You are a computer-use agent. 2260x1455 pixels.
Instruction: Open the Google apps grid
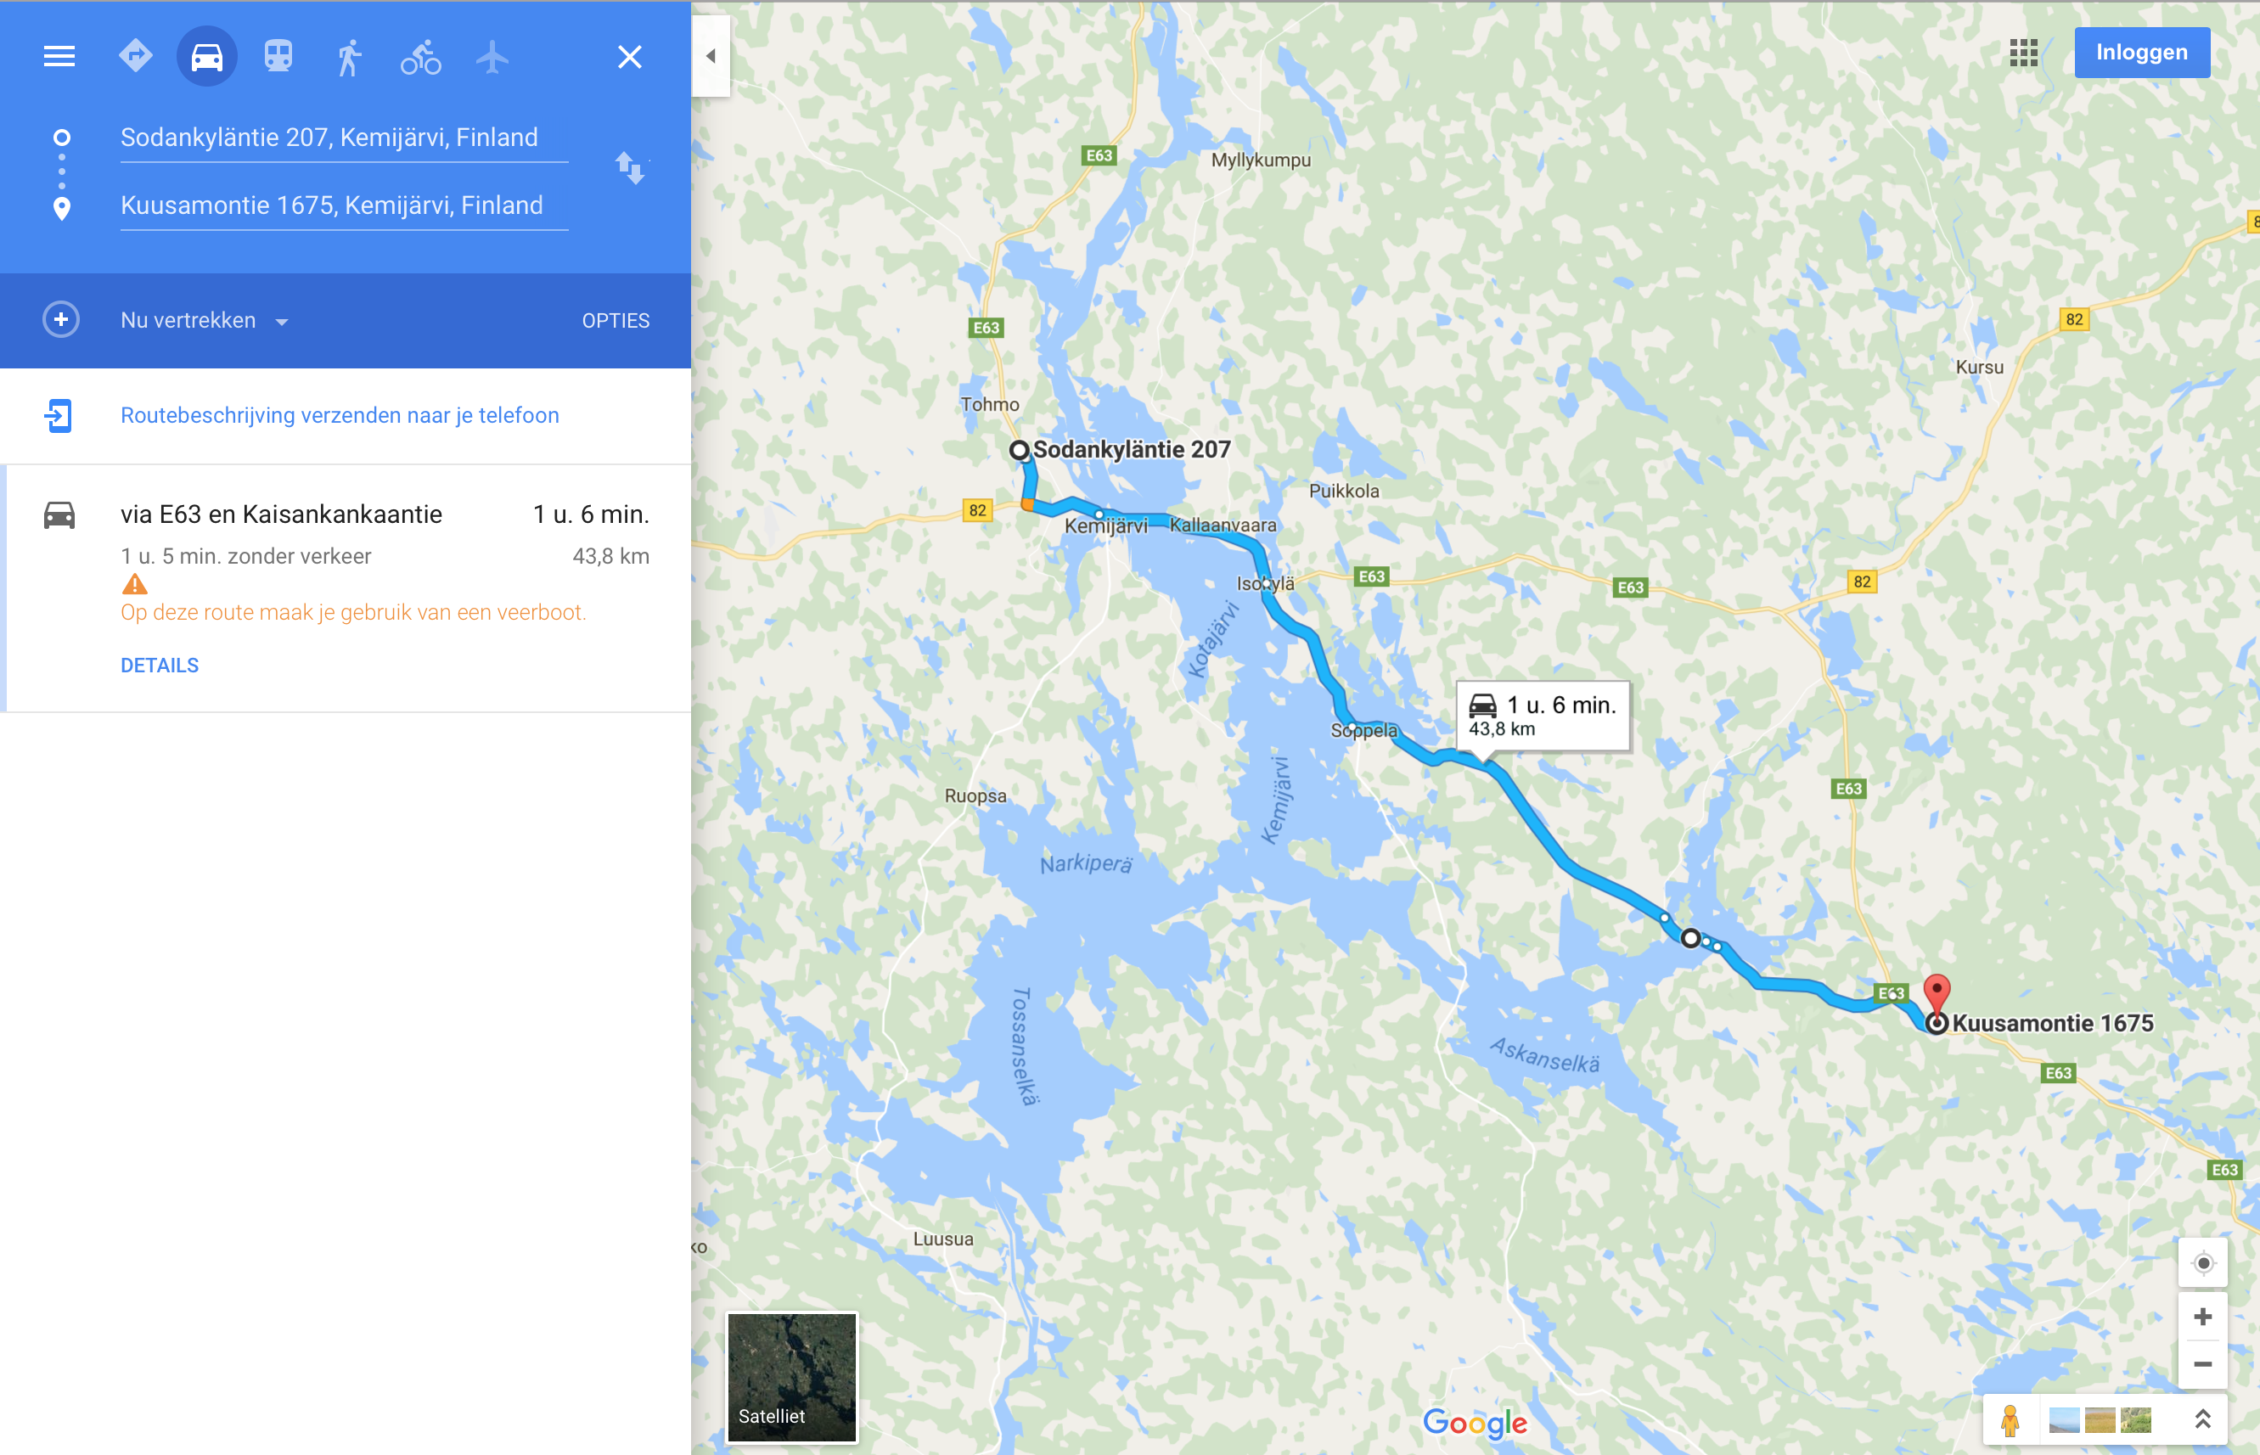point(2023,53)
